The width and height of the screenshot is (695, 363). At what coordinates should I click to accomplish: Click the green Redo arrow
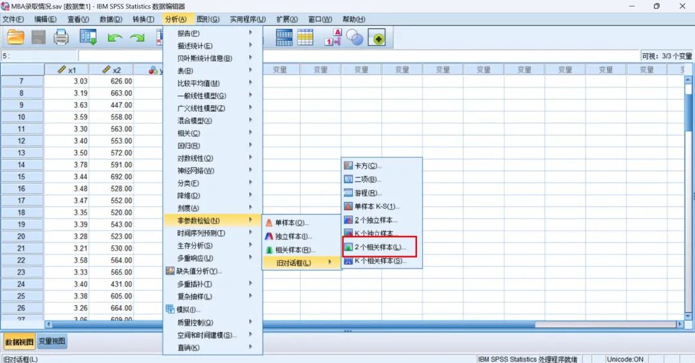pos(138,38)
